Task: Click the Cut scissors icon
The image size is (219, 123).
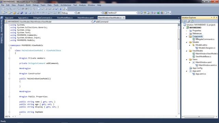Action: (26, 13)
